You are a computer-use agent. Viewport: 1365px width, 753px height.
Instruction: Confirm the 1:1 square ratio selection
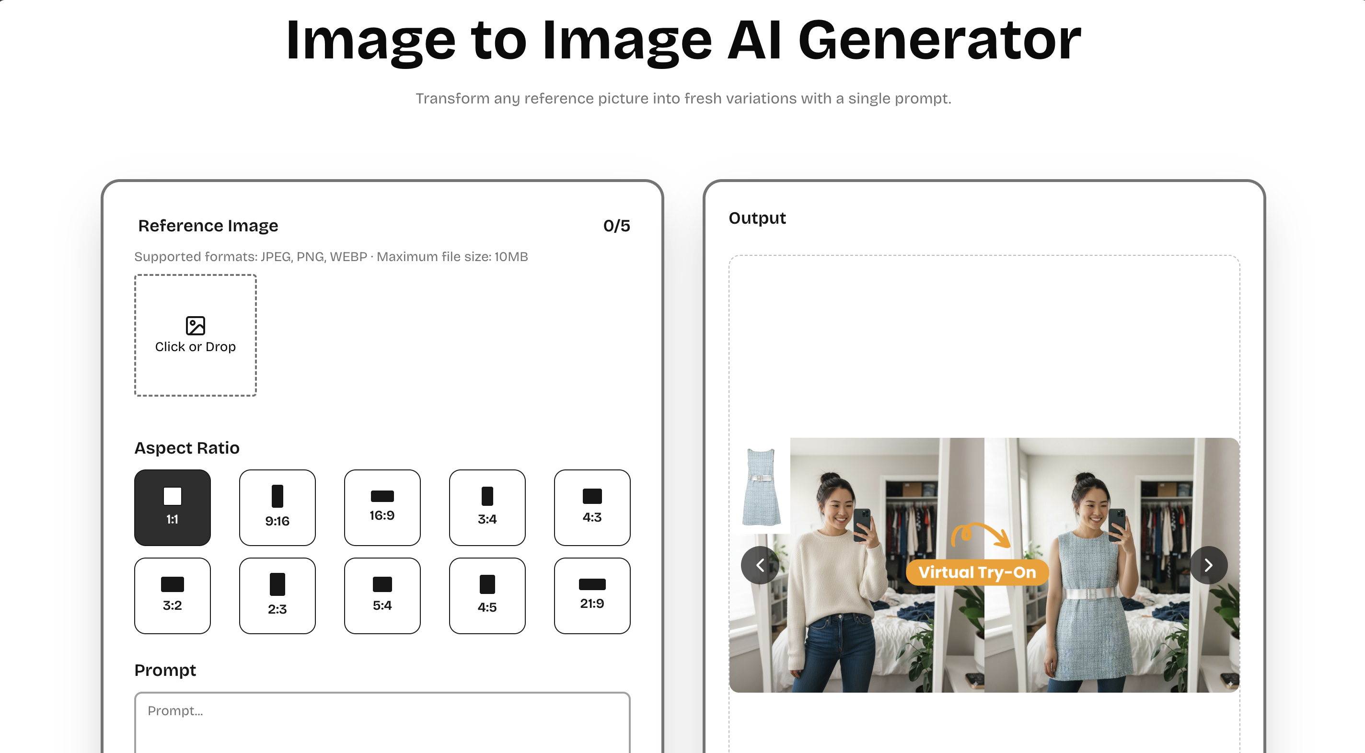pos(172,507)
